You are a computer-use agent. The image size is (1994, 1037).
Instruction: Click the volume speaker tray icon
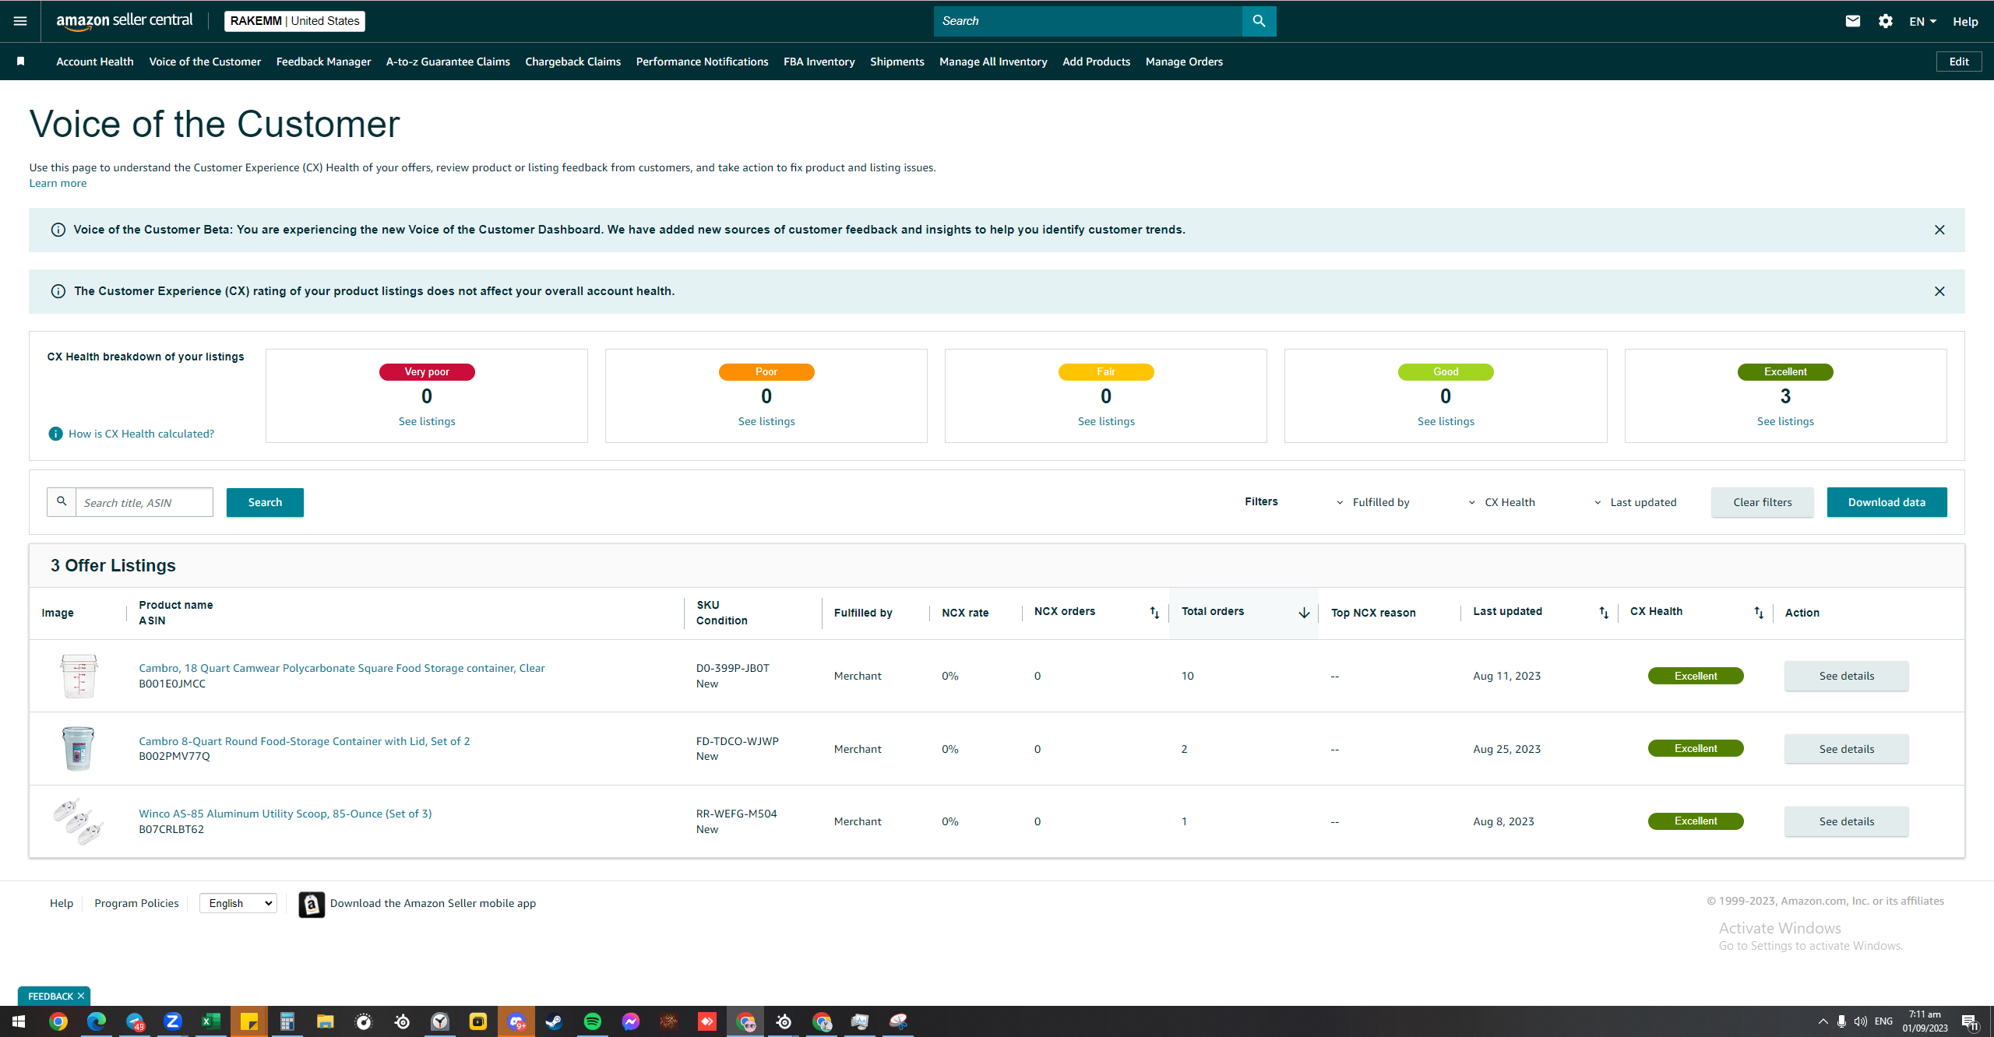[1860, 1021]
